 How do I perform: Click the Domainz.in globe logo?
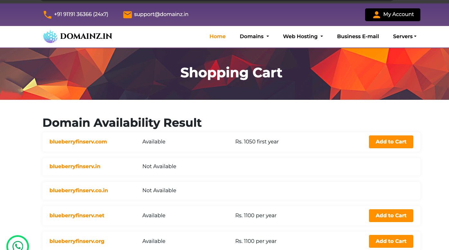pos(50,37)
